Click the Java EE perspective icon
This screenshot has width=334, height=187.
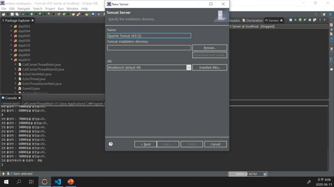click(x=331, y=14)
